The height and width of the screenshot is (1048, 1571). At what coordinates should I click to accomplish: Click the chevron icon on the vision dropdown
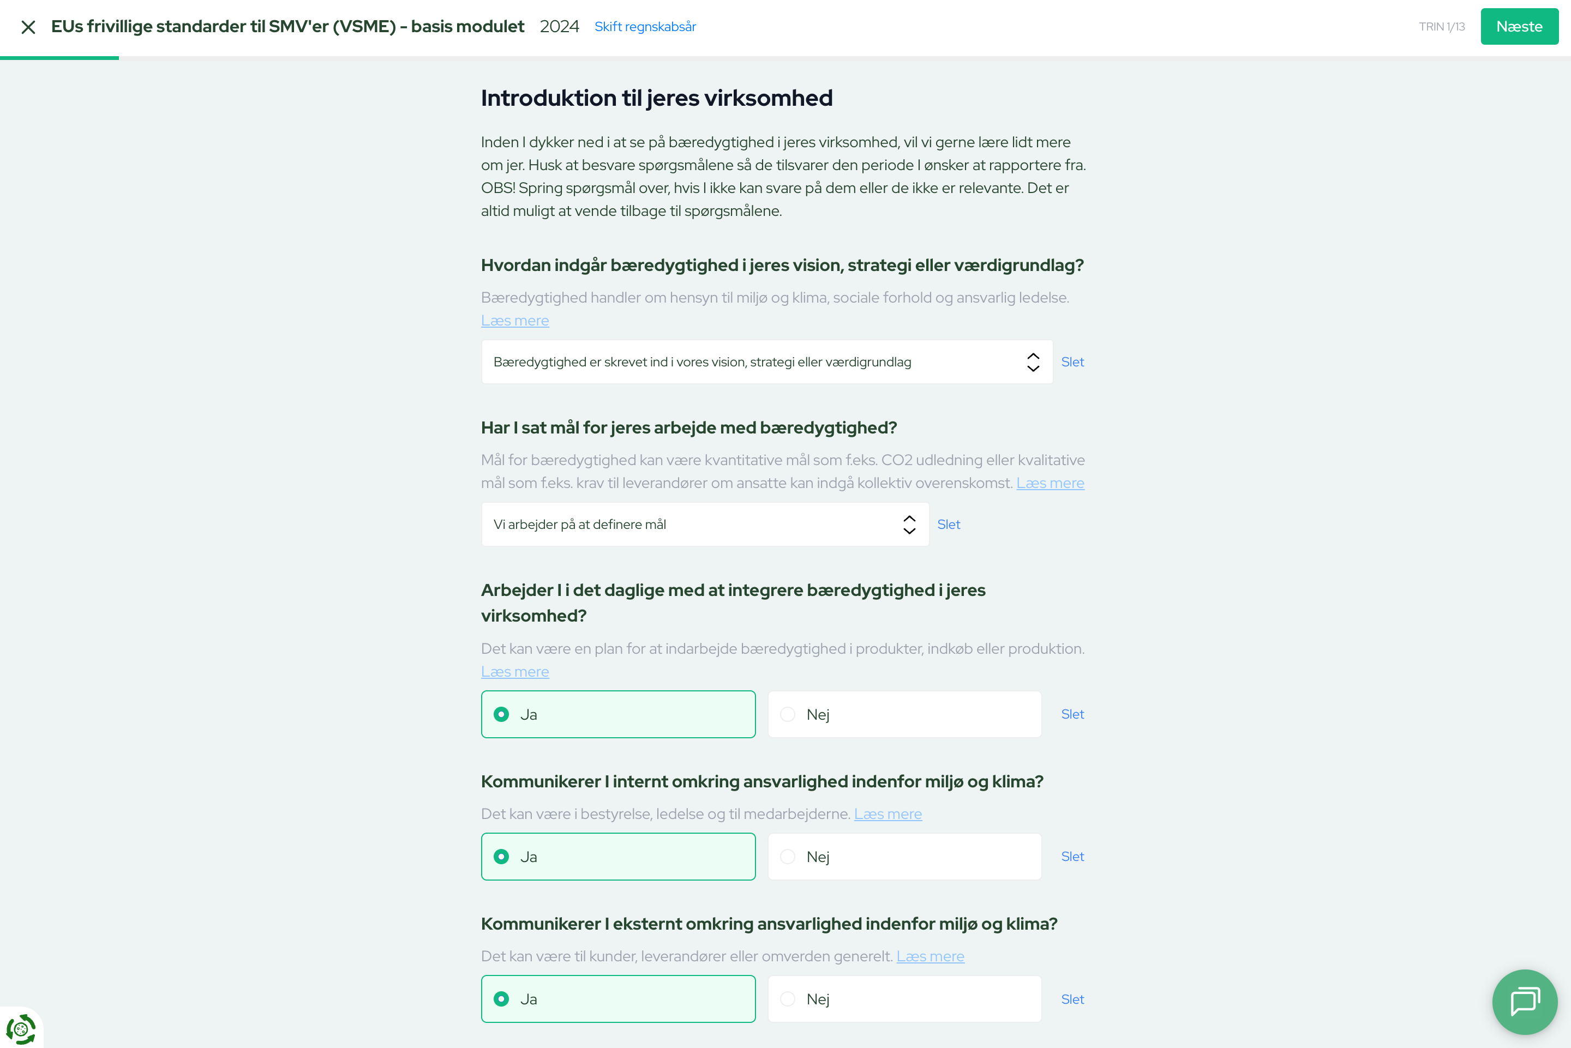(x=1033, y=362)
